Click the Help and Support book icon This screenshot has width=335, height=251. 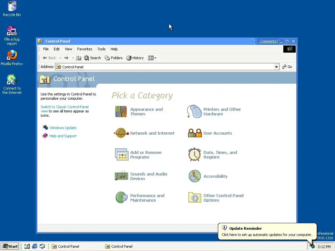45,136
